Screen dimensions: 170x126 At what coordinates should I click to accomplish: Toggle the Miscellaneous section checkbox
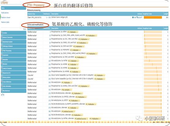[x=2, y=90]
